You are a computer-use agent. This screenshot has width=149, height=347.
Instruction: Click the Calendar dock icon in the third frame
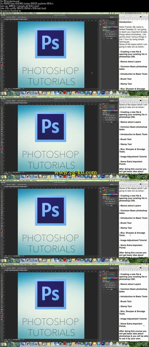(x=44, y=260)
